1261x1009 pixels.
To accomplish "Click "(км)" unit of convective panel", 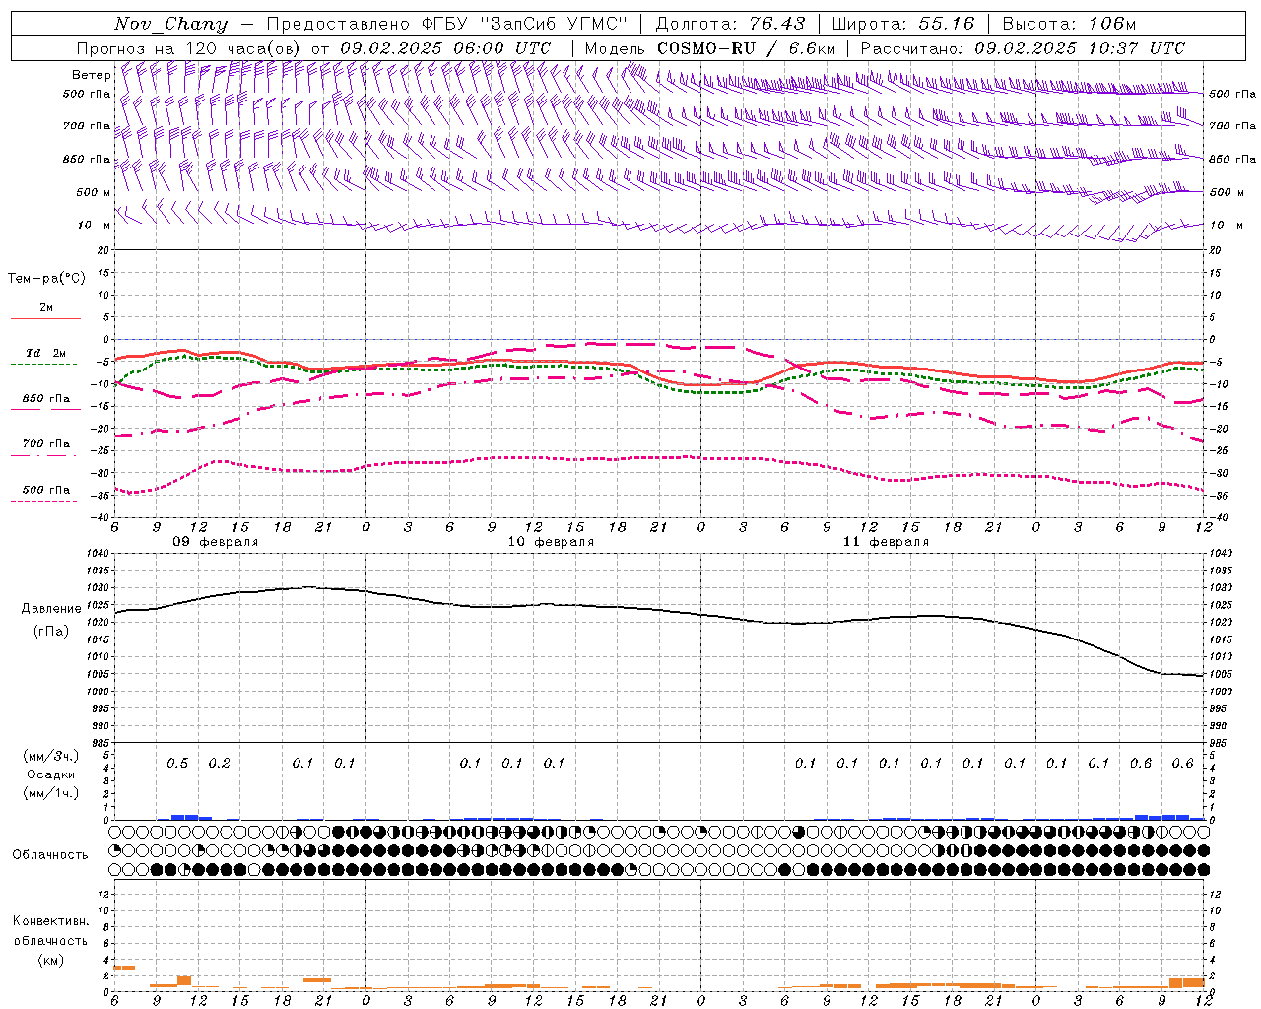I will [x=50, y=960].
